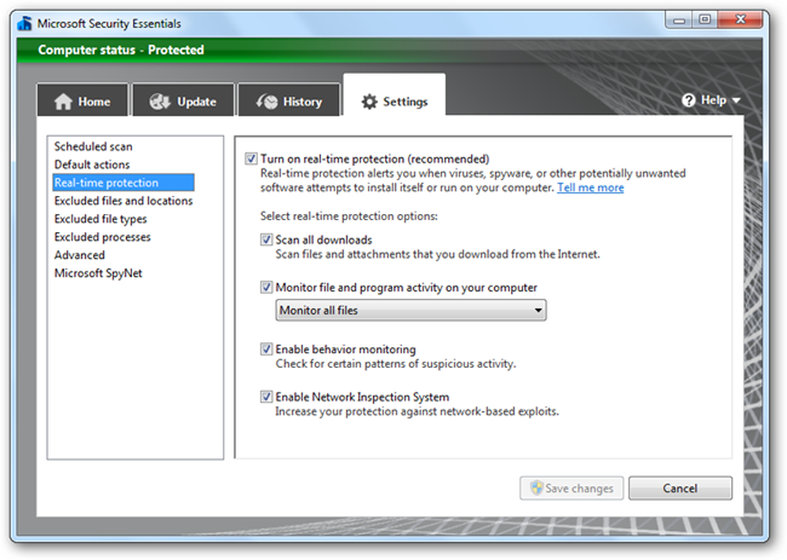Screen dimensions: 787x560
Task: Disable Enable behavior monitoring checkbox
Action: click(267, 349)
